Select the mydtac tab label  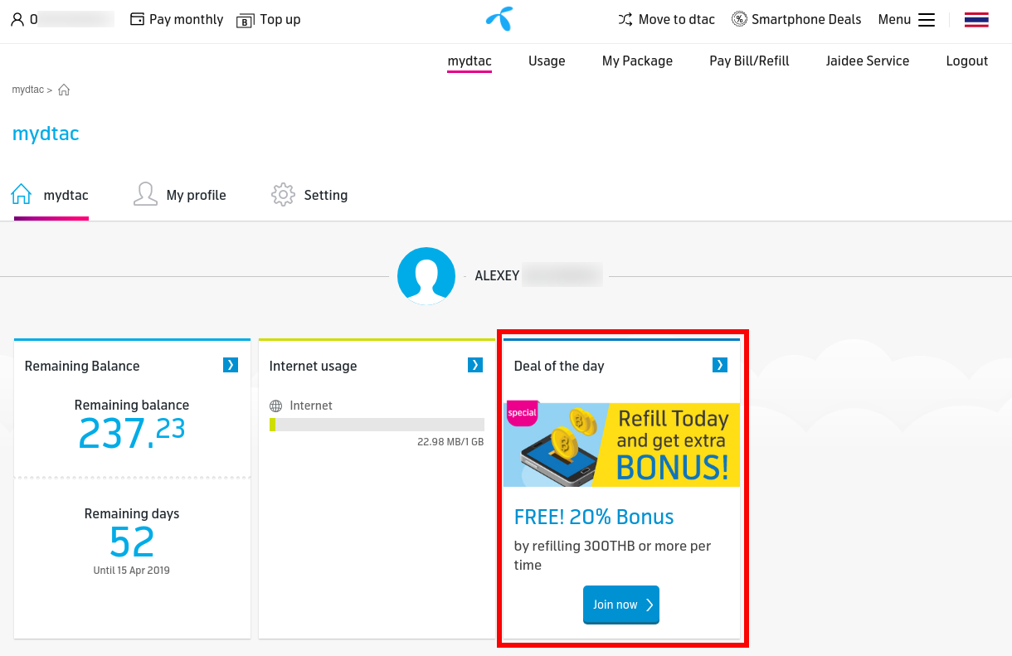(x=66, y=196)
